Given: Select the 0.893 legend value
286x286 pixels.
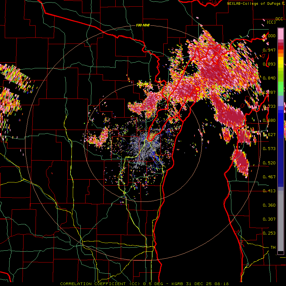Looking at the screenshot, I should click(269, 64).
